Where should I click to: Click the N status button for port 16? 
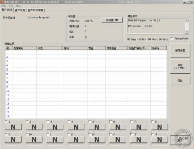(160, 140)
